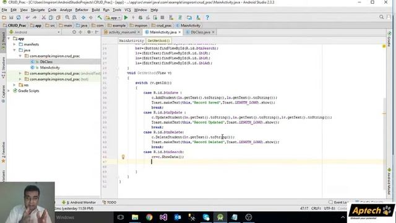Image resolution: width=396 pixels, height=223 pixels.
Task: Open the Tools menu
Action: 117,10
